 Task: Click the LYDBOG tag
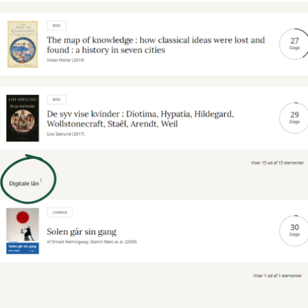coord(60,212)
